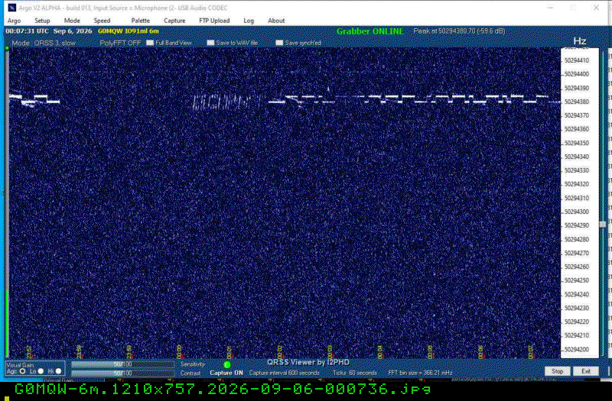Image resolution: width=612 pixels, height=401 pixels.
Task: Select the Agc visual gain radio button
Action: tap(22, 371)
